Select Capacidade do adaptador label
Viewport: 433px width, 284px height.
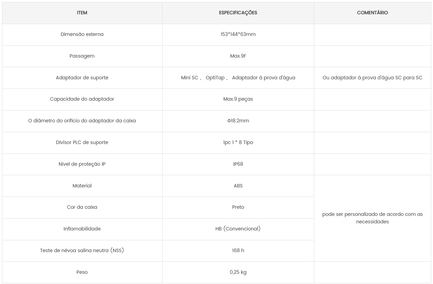click(x=82, y=99)
